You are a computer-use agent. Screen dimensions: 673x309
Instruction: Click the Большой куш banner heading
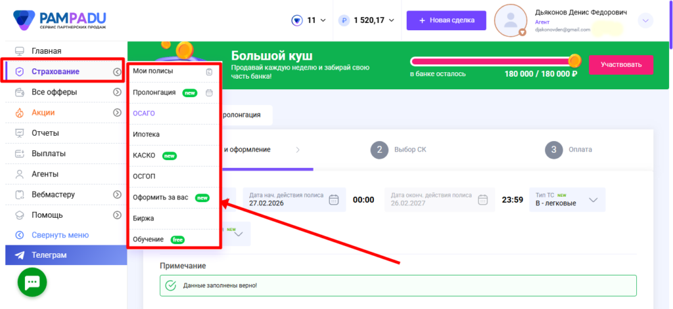coord(272,56)
